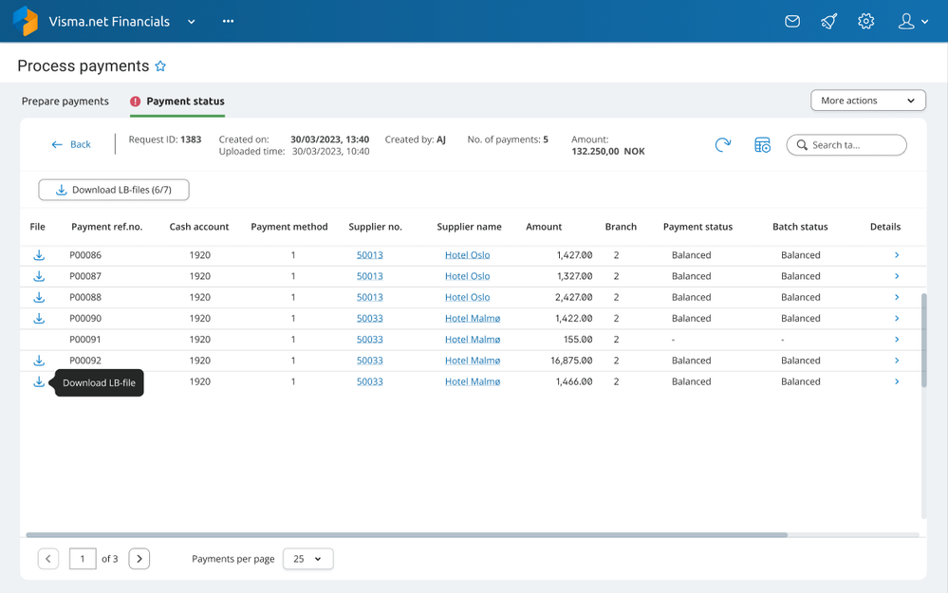
Task: Expand details chevron for P00086
Action: (897, 255)
